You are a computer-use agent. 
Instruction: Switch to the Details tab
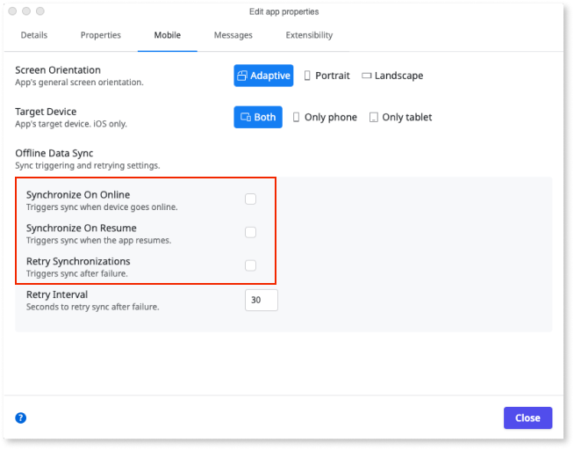34,35
